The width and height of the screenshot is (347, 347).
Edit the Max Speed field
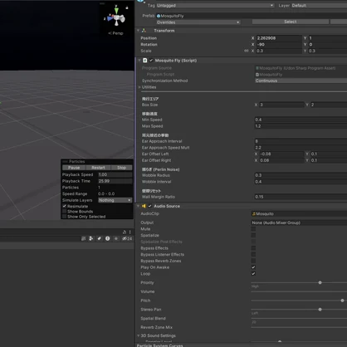tap(301, 126)
